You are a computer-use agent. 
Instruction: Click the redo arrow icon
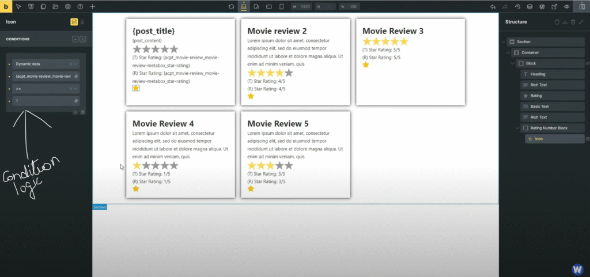[x=505, y=6]
